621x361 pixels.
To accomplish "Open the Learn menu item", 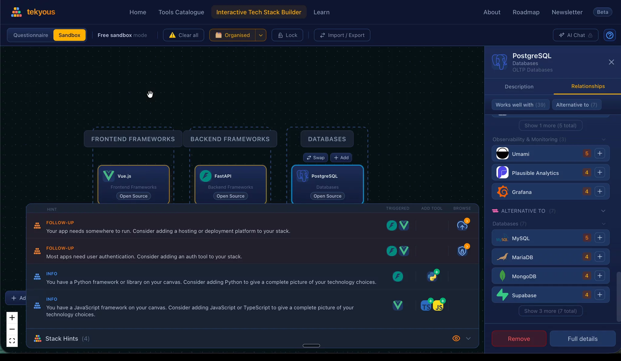I will pyautogui.click(x=321, y=12).
